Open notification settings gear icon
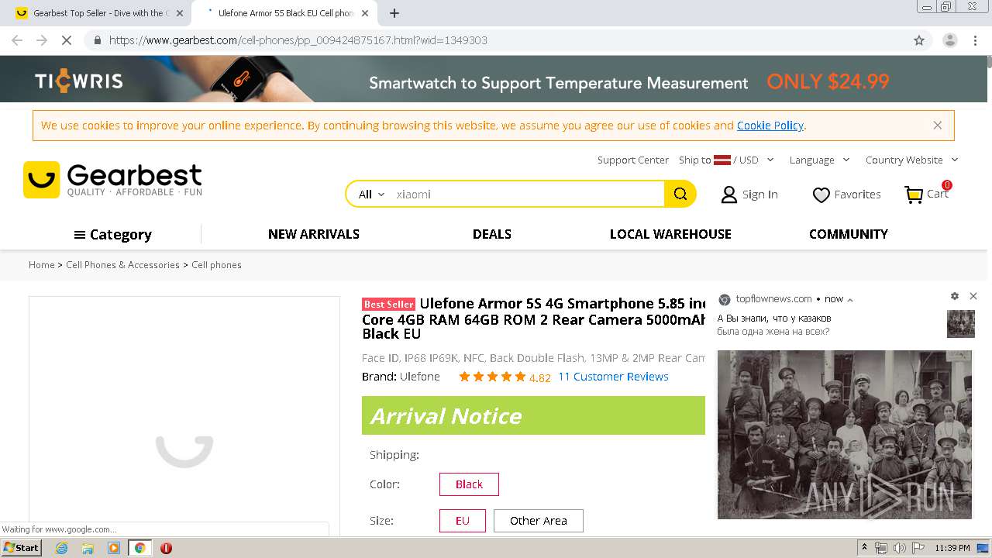 (955, 296)
